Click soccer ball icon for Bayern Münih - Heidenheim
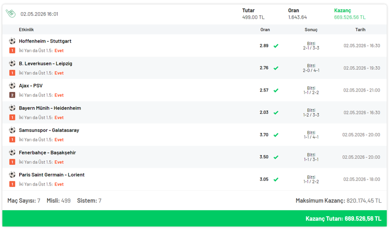The height and width of the screenshot is (230, 390). 12,108
